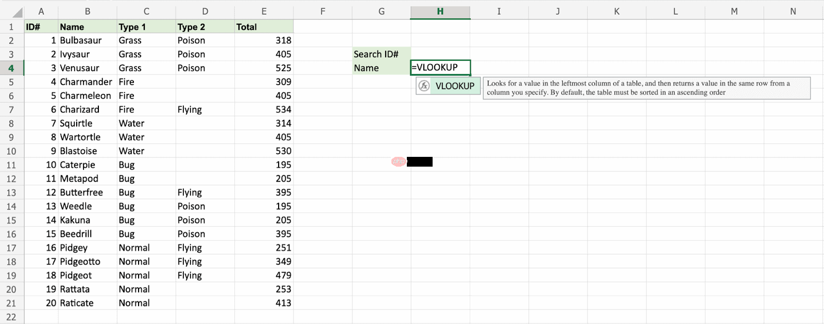The height and width of the screenshot is (324, 824).
Task: Select column F header
Action: (x=323, y=11)
